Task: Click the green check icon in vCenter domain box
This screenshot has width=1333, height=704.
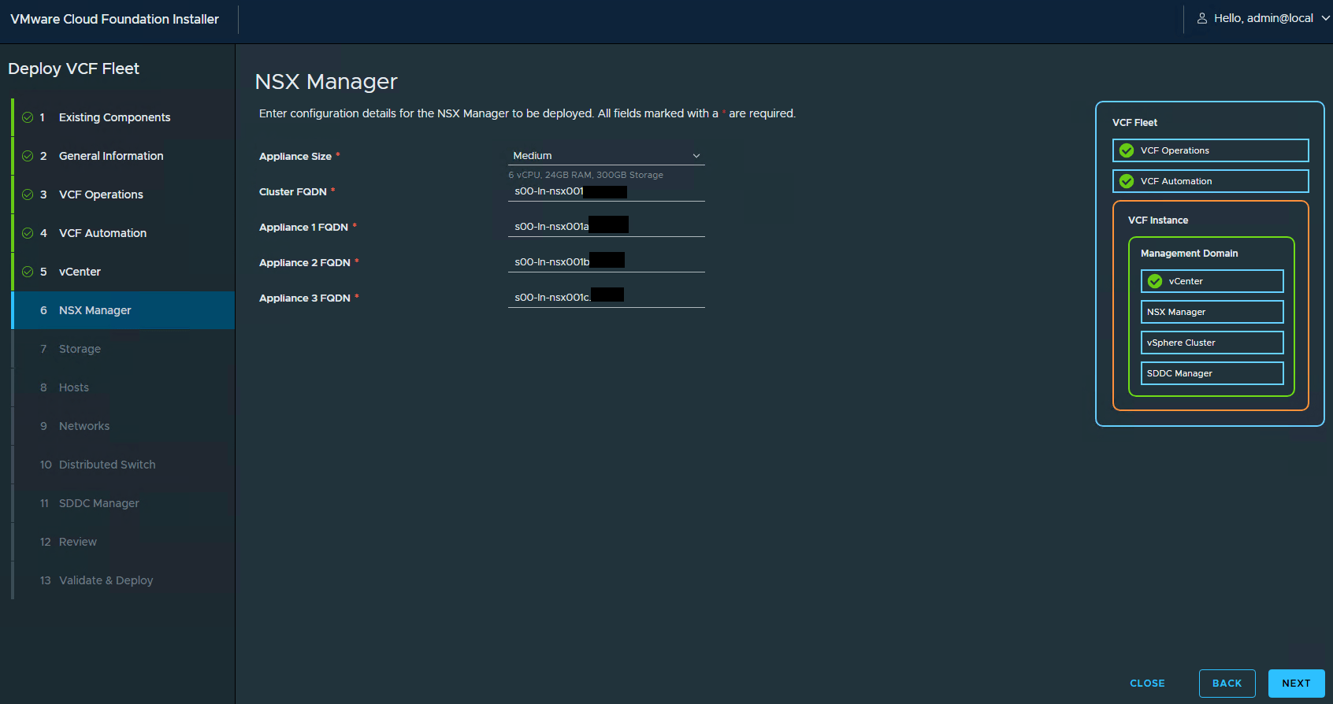Action: coord(1155,281)
